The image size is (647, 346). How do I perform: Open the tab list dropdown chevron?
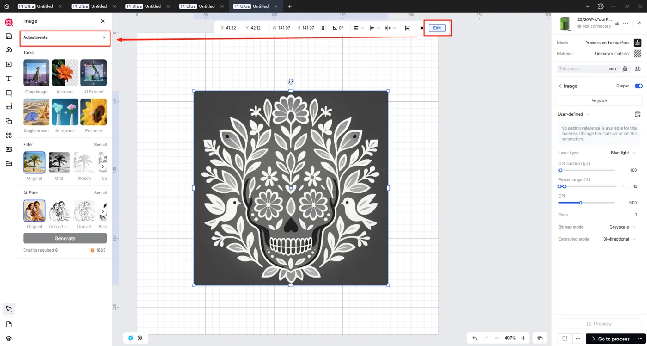[x=587, y=6]
